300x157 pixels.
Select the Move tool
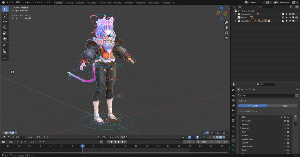point(5,21)
